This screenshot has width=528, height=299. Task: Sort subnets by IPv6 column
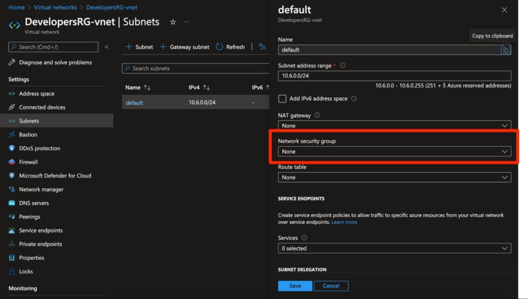[x=260, y=88]
